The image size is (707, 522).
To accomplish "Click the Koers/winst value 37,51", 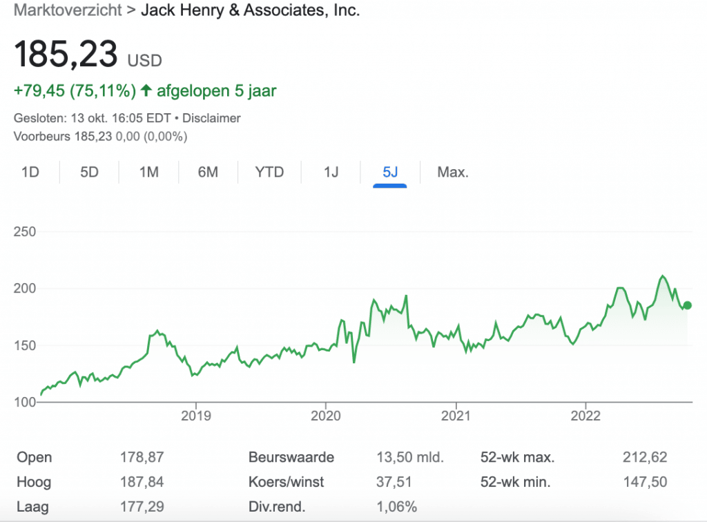I will tap(394, 482).
